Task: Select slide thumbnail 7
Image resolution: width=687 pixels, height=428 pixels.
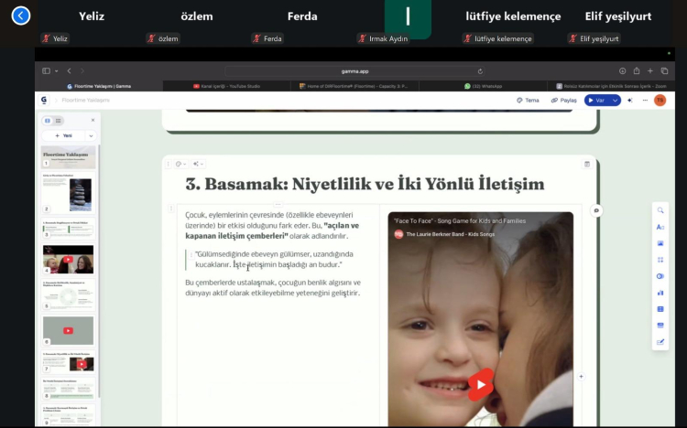Action: [69, 361]
